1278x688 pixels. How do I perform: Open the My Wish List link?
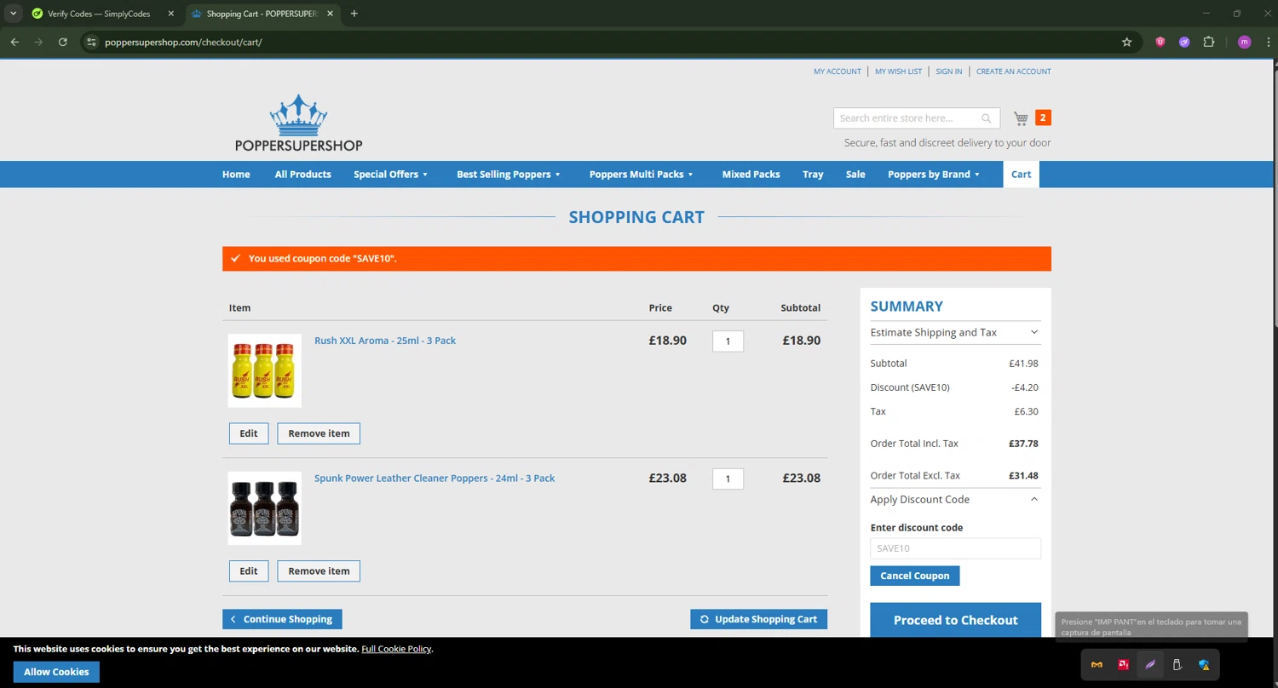coord(898,72)
